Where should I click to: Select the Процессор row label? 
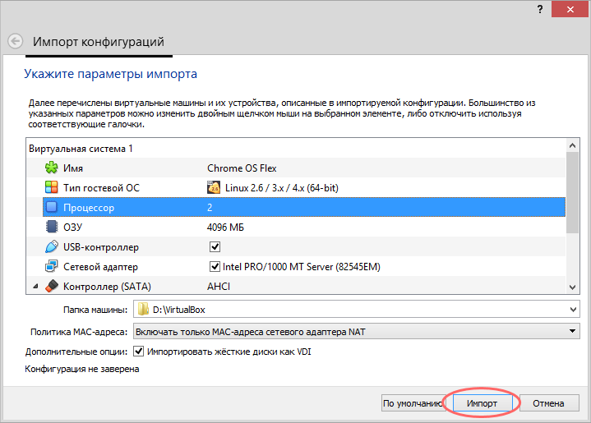[x=89, y=208]
